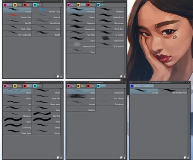Image resolution: width=193 pixels, height=160 pixels.
Task: Select the Watercolor brush in paint panel
Action: click(x=110, y=39)
